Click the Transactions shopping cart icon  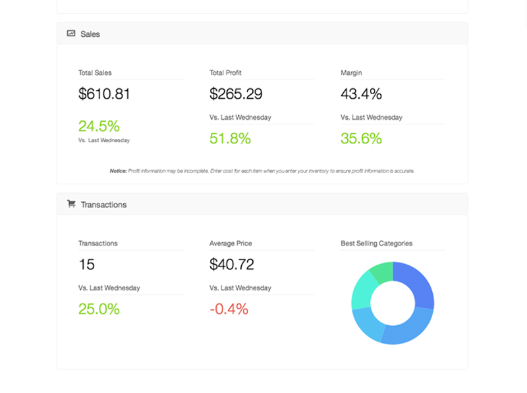71,204
